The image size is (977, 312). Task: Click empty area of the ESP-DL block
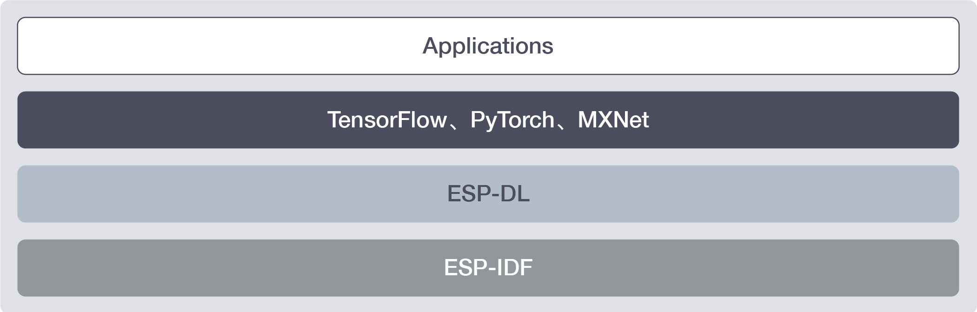pos(186,194)
